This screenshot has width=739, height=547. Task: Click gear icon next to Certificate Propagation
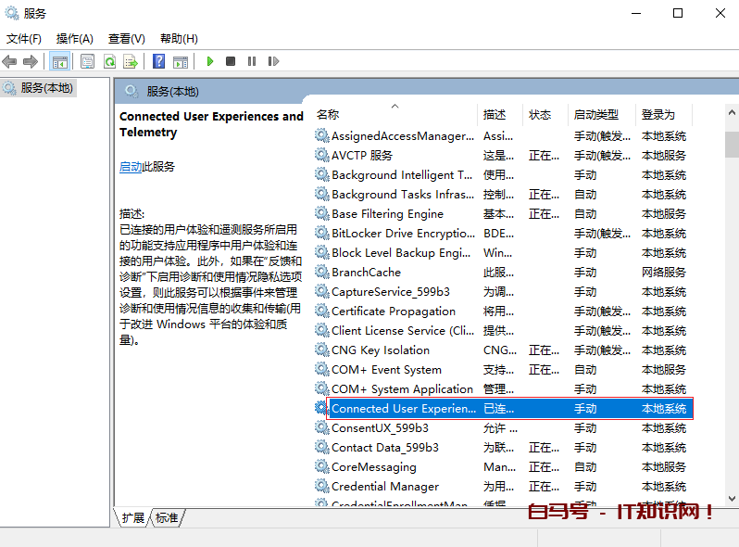pyautogui.click(x=322, y=311)
